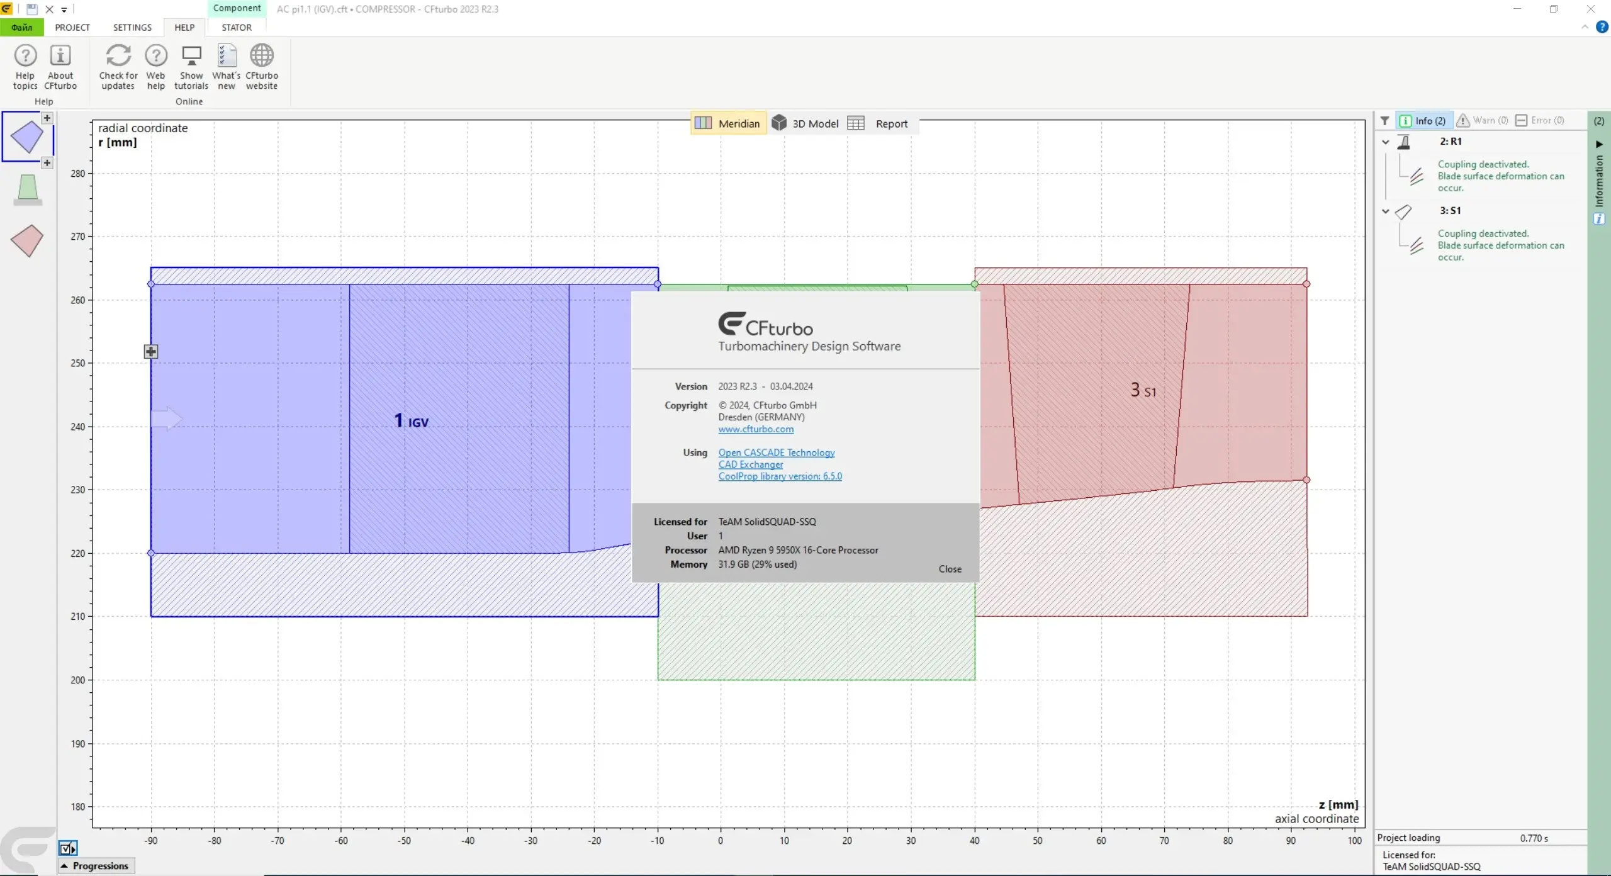Viewport: 1611px width, 876px height.
Task: Click the X icon in quick access toolbar
Action: tap(50, 9)
